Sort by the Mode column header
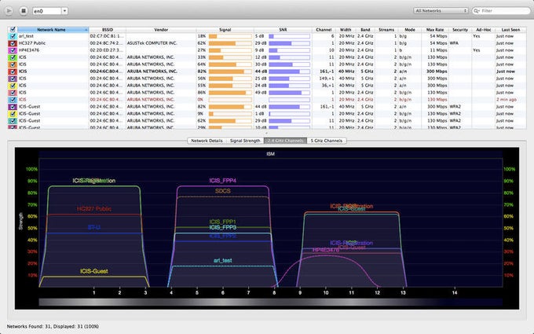534x334 pixels. click(410, 30)
